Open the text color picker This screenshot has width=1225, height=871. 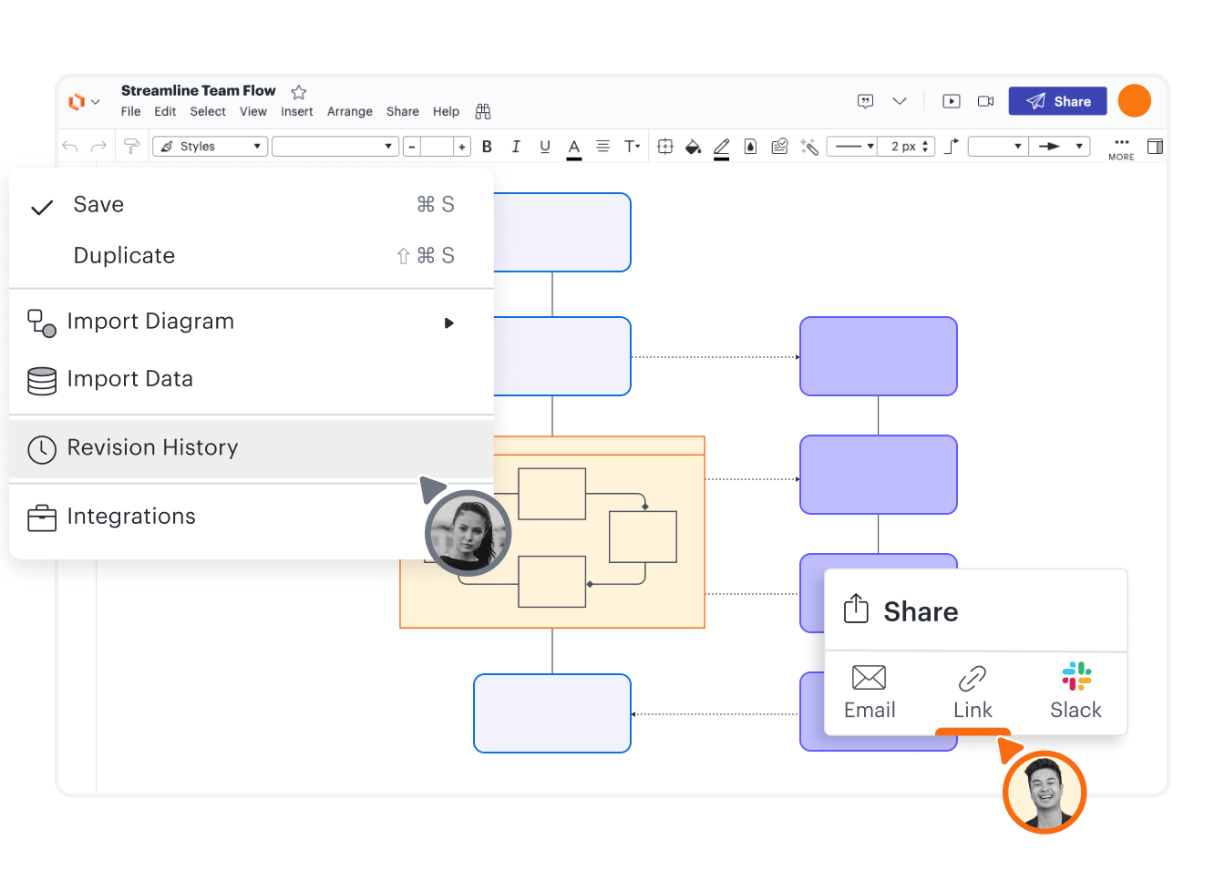[573, 147]
